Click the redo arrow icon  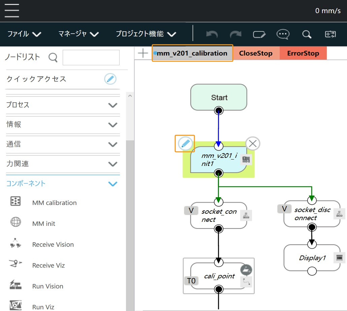(235, 34)
